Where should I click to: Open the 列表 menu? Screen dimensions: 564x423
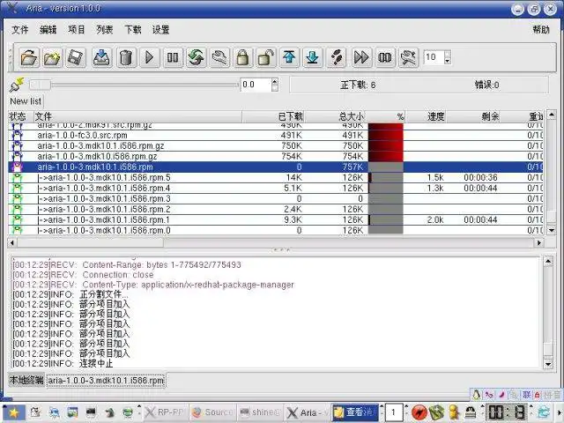(x=104, y=29)
